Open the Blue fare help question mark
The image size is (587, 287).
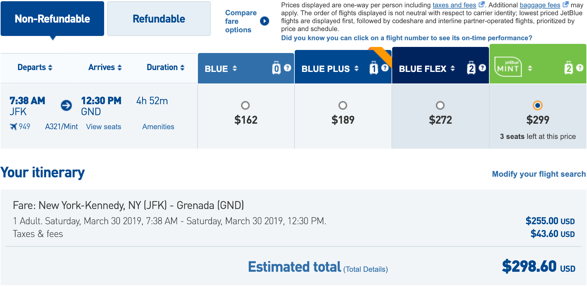287,68
